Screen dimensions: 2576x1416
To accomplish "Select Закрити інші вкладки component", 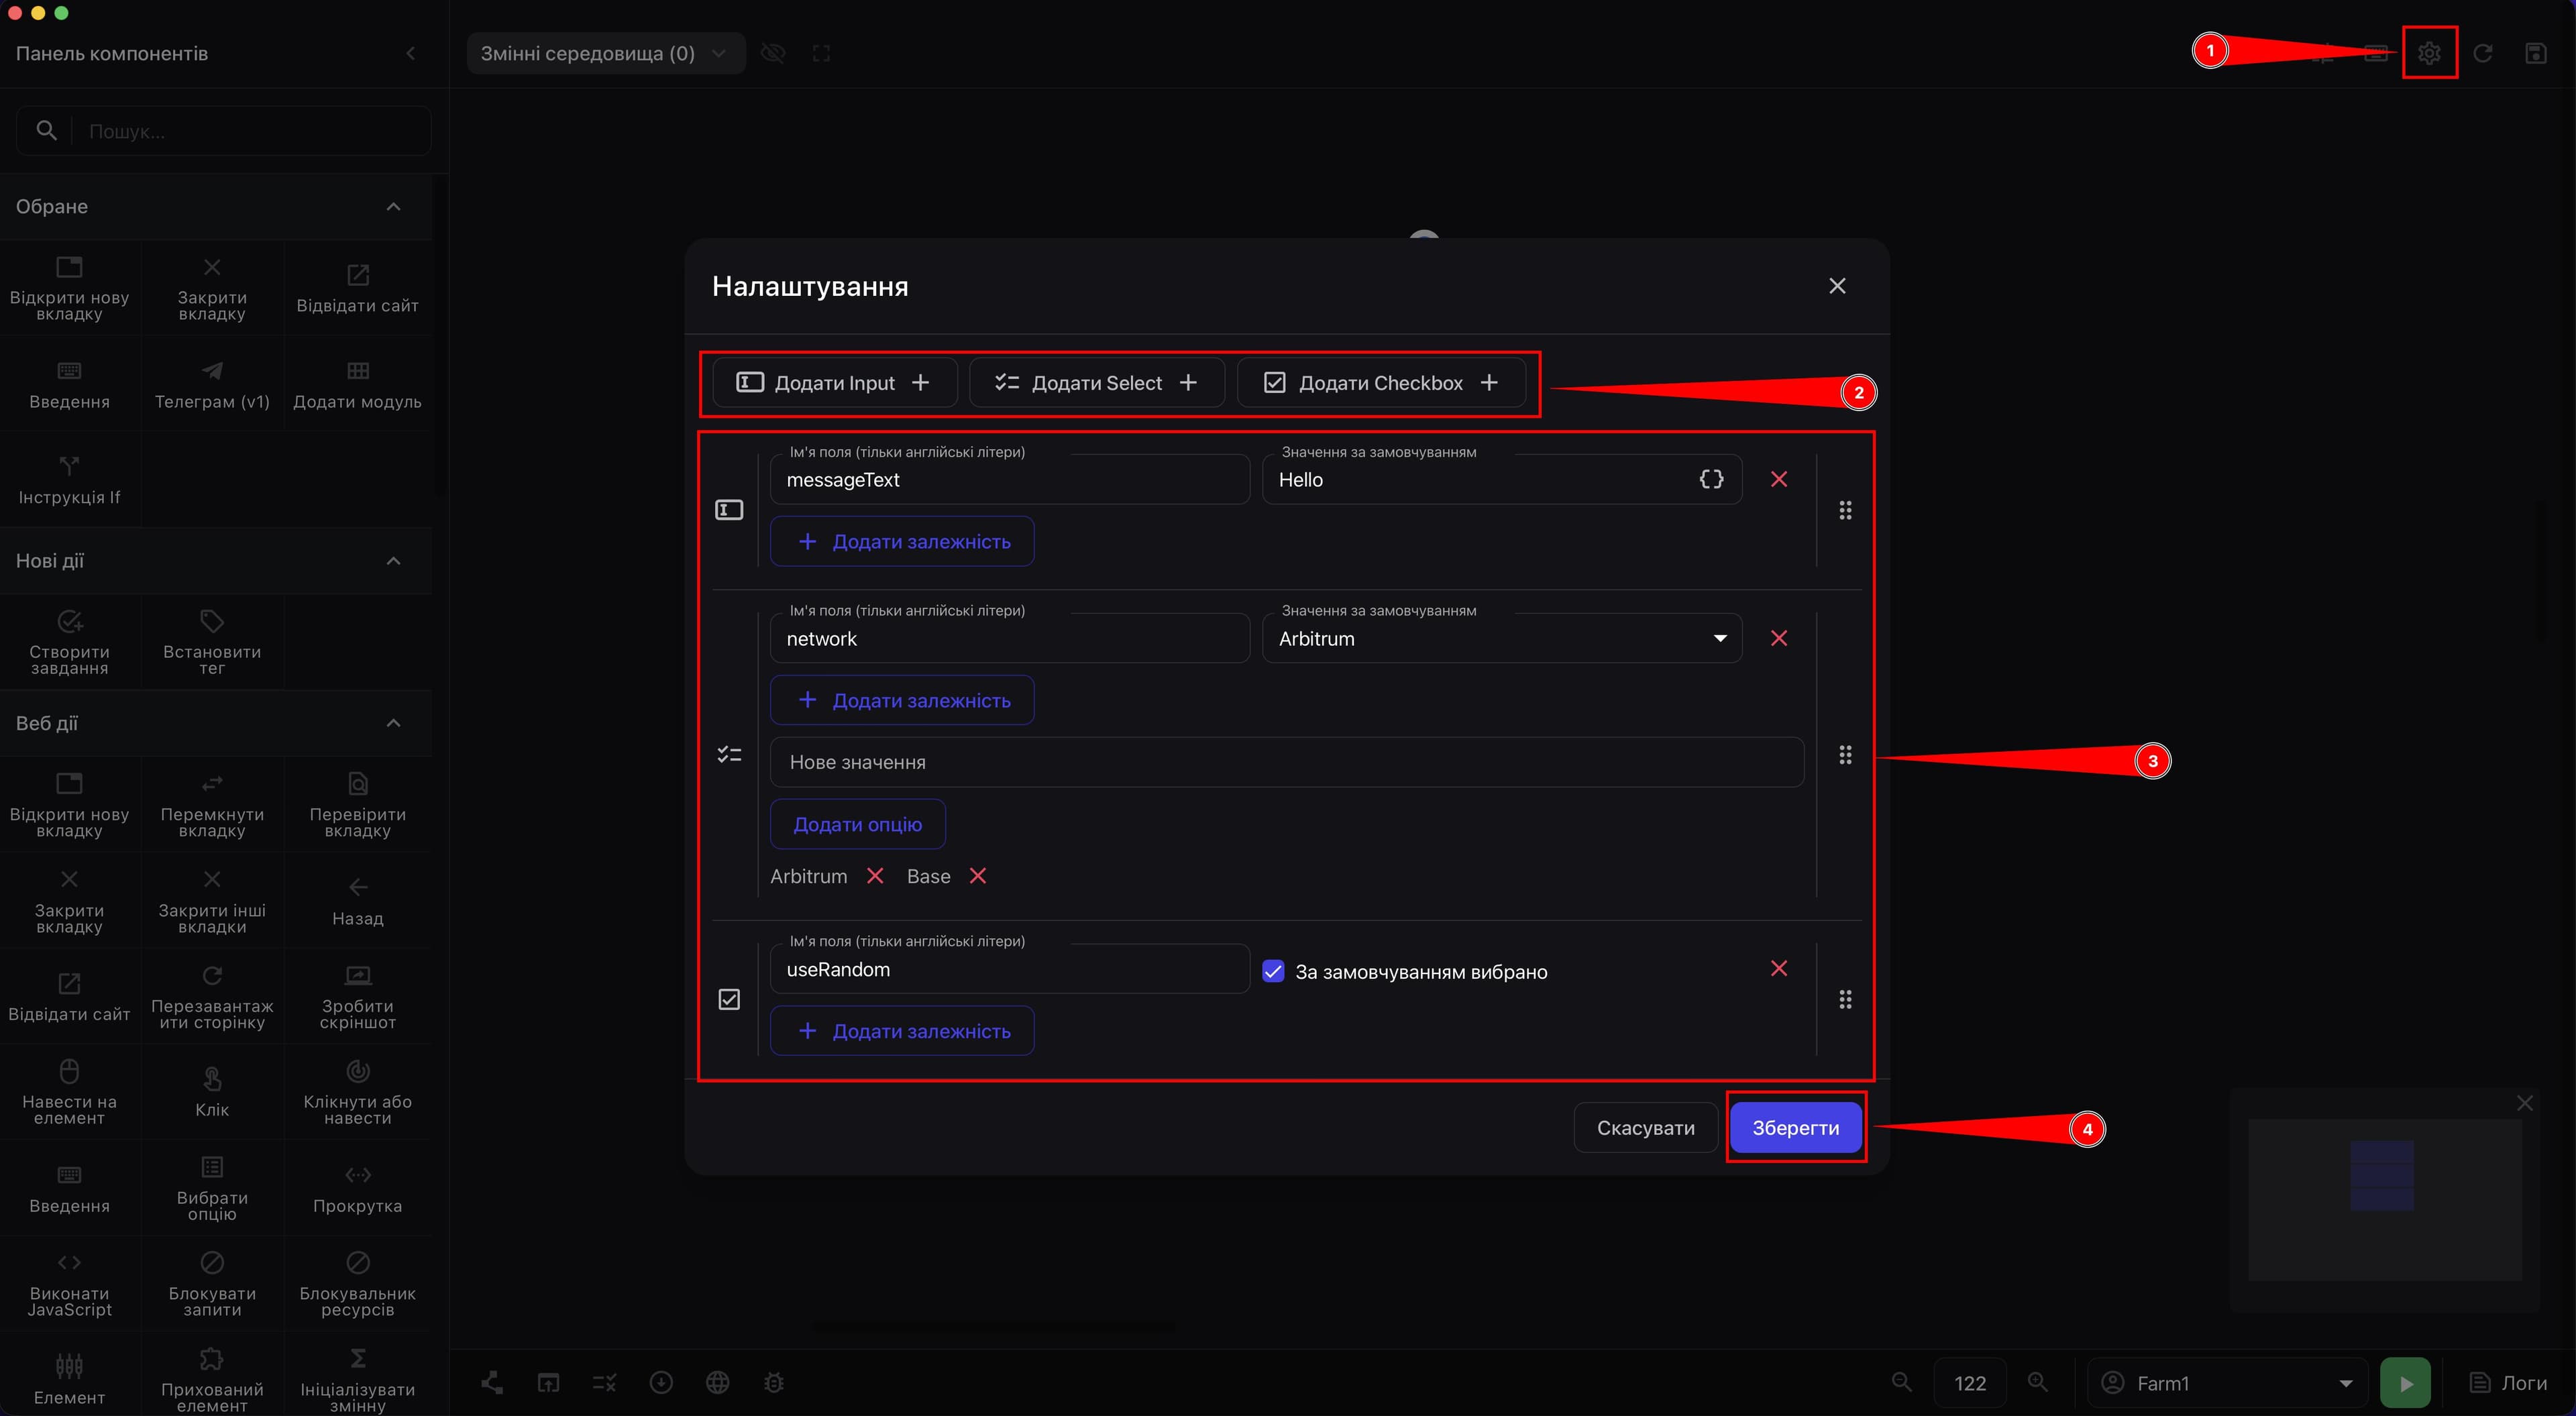I will (x=212, y=900).
